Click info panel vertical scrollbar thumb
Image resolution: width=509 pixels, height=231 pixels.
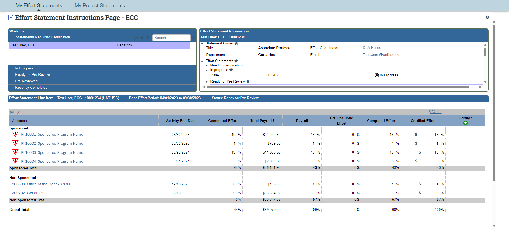tap(485, 52)
